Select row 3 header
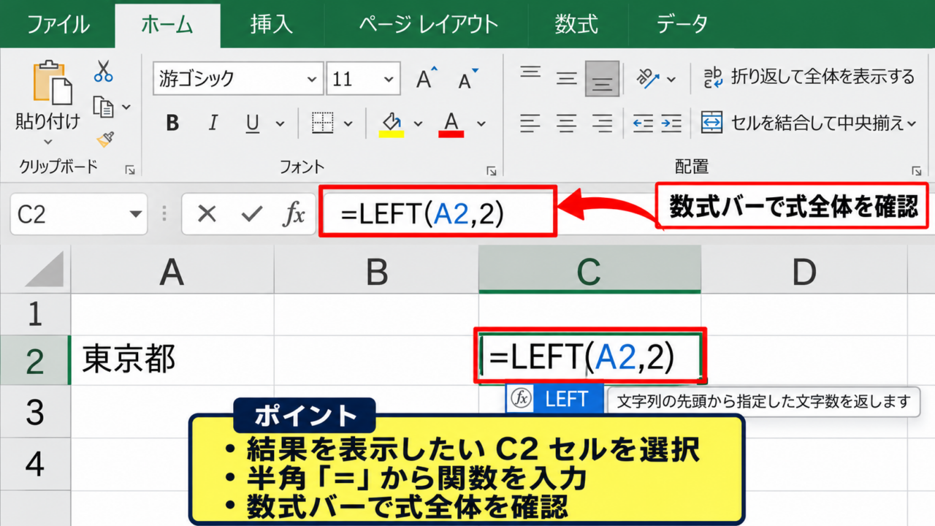This screenshot has height=526, width=935. pos(35,412)
